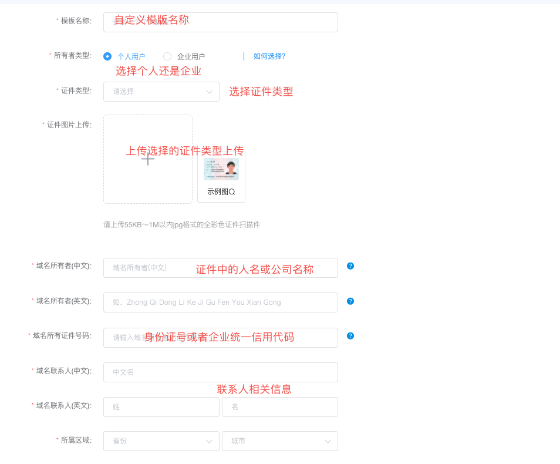The image size is (560, 464).
Task: Click the 模板名称 input field
Action: (x=220, y=22)
